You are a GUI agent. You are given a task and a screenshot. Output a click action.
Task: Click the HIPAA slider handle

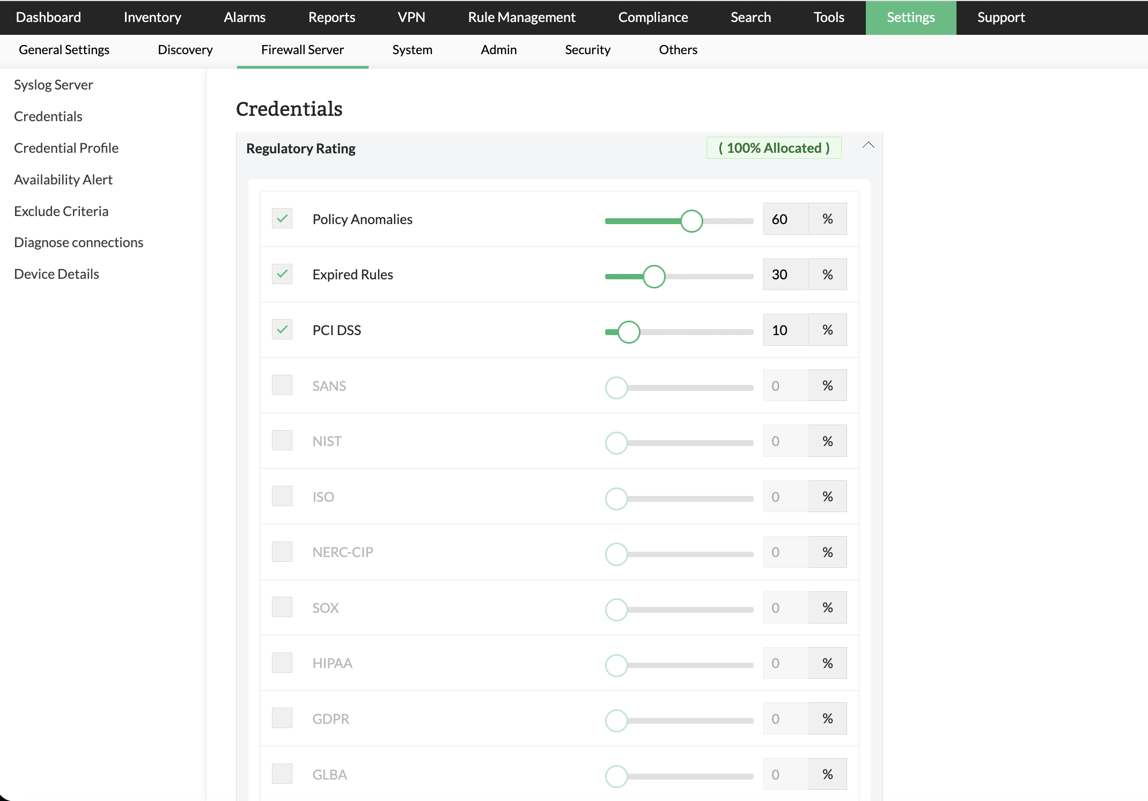click(x=616, y=665)
